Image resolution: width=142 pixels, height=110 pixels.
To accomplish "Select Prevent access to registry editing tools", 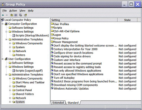I will tap(77, 67).
